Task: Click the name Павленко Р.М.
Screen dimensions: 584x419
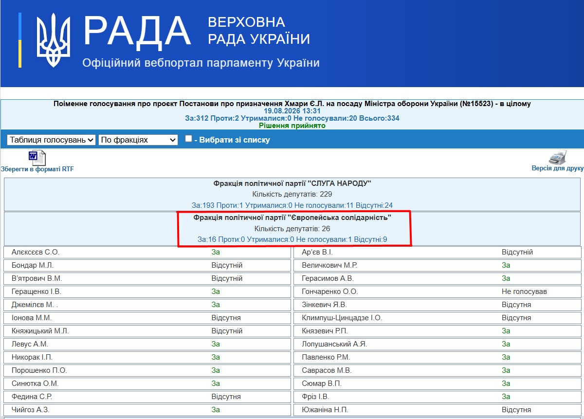Action: [326, 357]
